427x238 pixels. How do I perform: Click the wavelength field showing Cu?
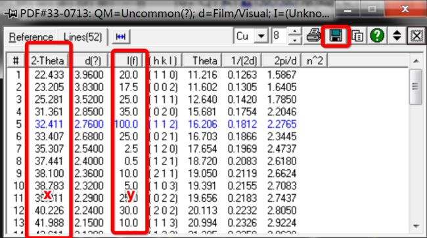[244, 35]
